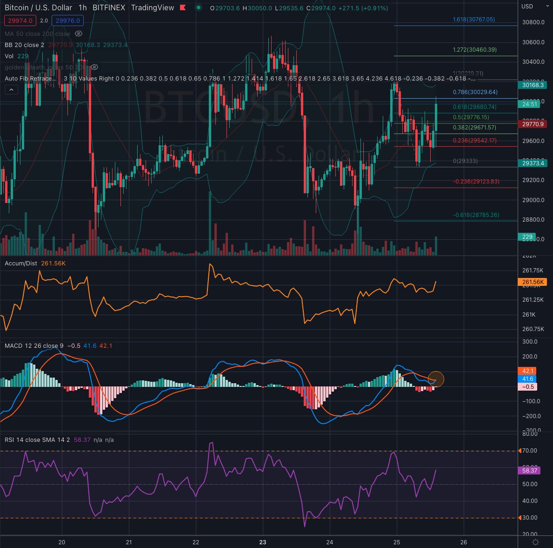This screenshot has height=548, width=553.
Task: Click the orange RSI upper band arrow marker
Action: [x=520, y=450]
